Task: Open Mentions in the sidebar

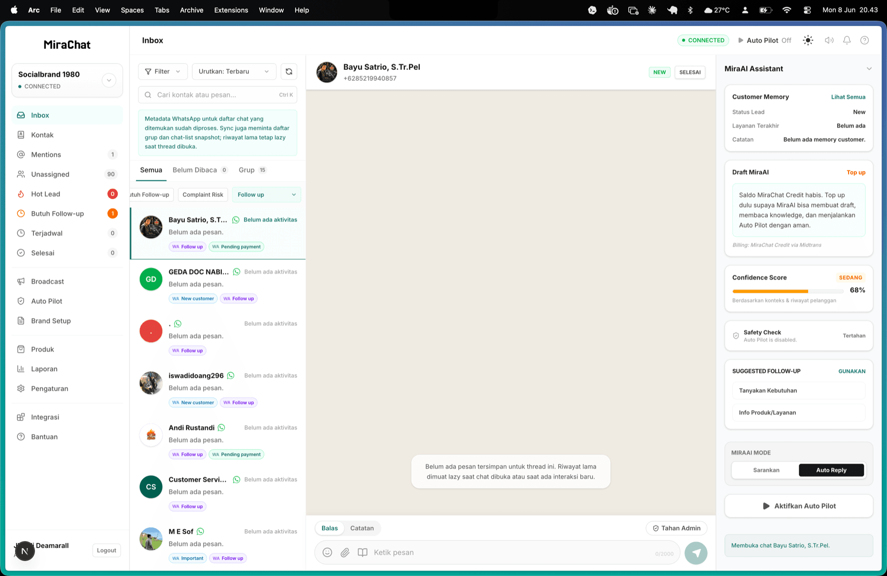Action: click(67, 155)
